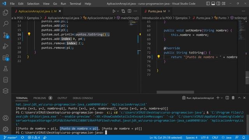Select the OUTPUT panel tab
Viewport: 249px width, 140px height.
click(62, 98)
